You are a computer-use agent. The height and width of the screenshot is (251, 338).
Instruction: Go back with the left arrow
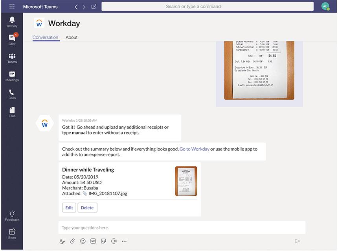pyautogui.click(x=76, y=7)
